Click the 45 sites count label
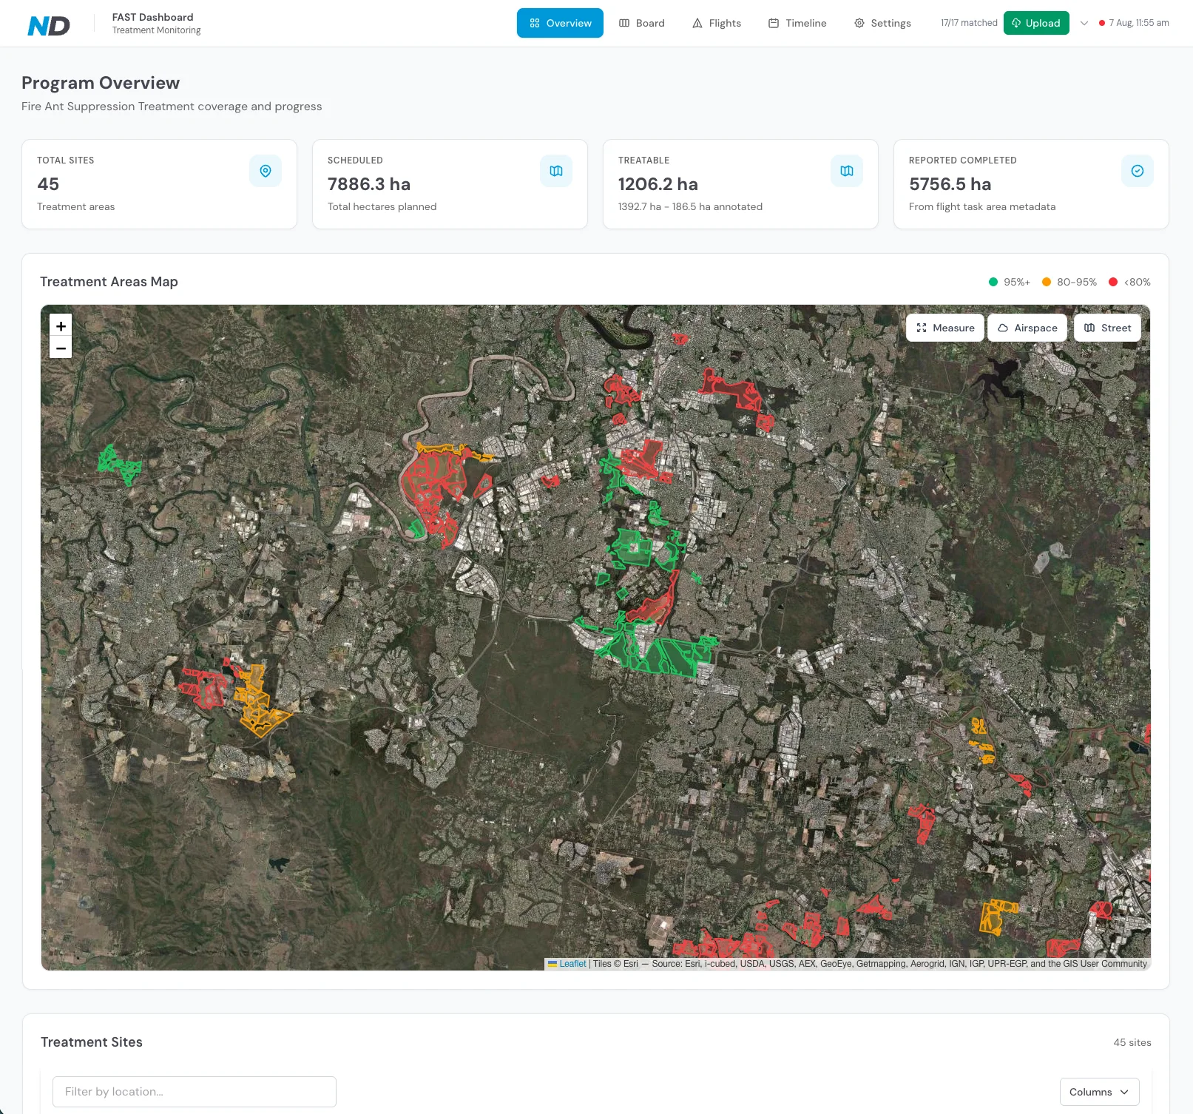 click(x=1132, y=1042)
